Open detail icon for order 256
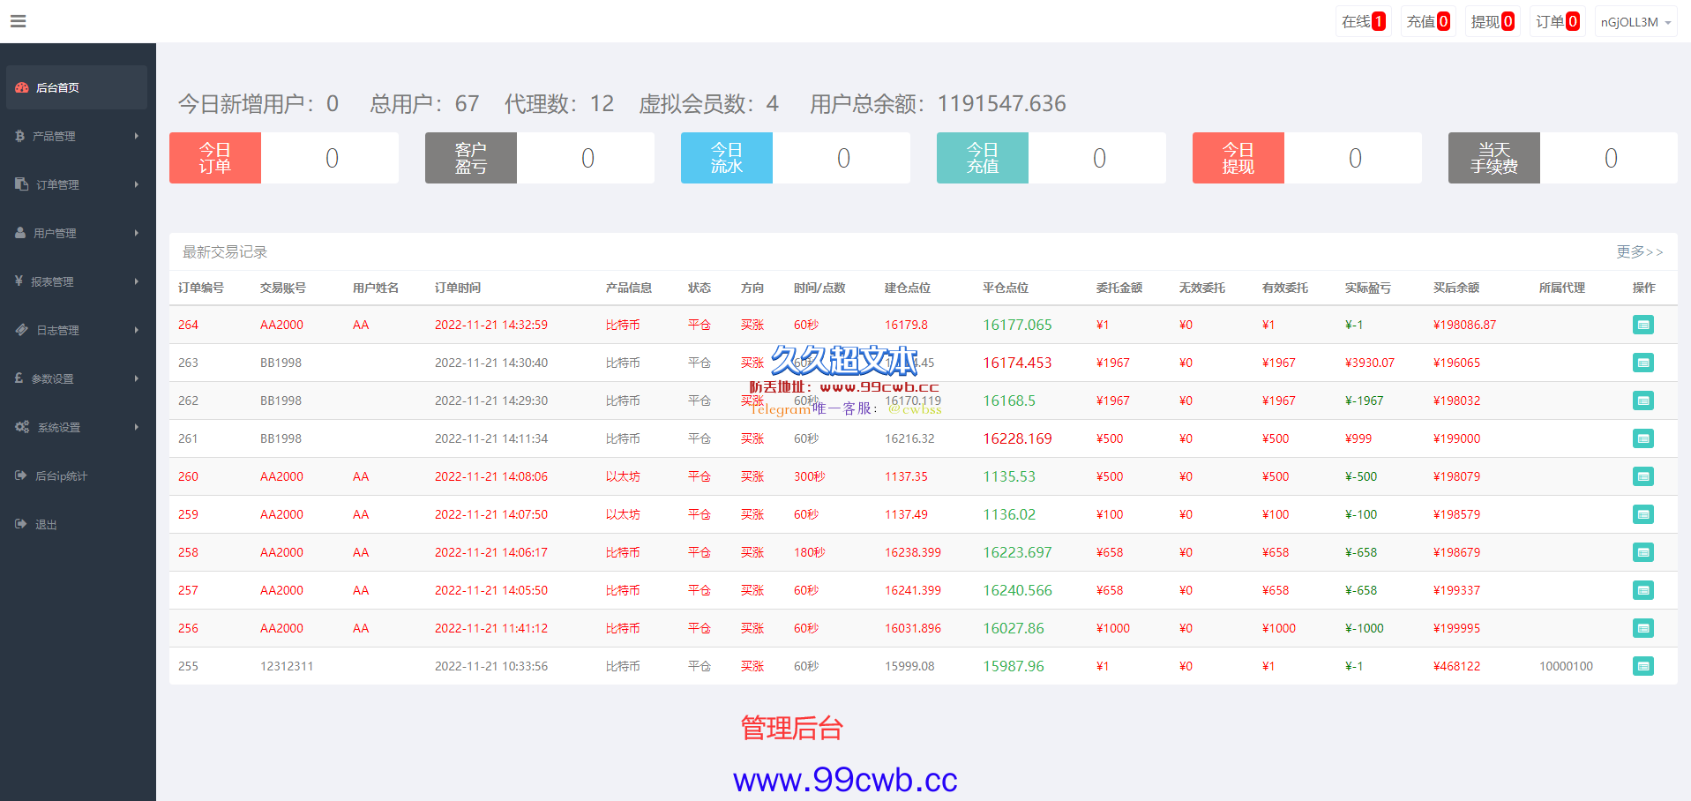 pyautogui.click(x=1642, y=628)
